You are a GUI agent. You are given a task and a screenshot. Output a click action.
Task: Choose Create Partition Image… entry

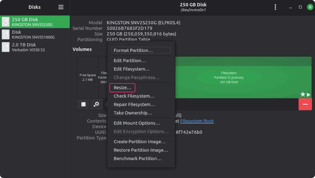[141, 142]
